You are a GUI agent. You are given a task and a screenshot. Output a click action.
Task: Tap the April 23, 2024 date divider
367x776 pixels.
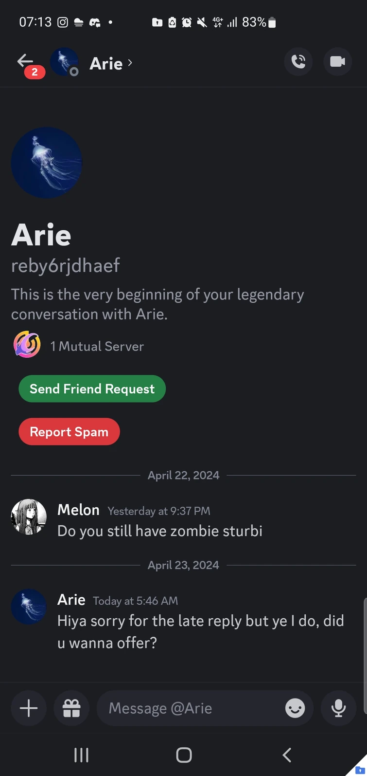pos(183,565)
